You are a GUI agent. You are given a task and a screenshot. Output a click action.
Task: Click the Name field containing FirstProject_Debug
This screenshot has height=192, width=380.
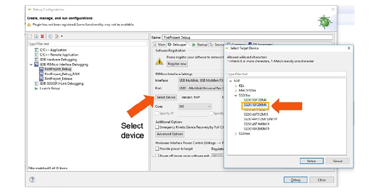click(x=247, y=37)
